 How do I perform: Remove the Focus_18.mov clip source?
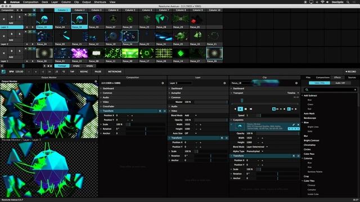(x=298, y=125)
